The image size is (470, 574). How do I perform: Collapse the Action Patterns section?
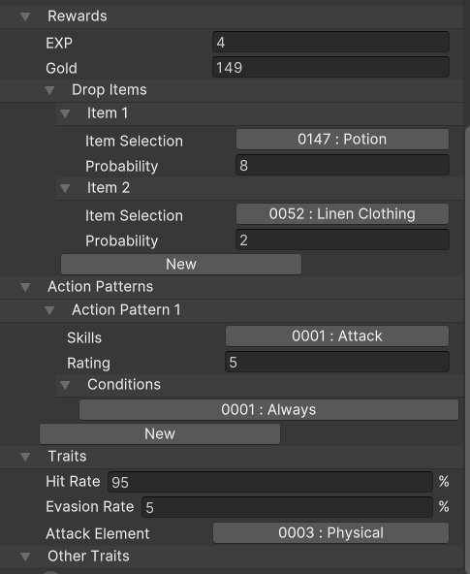(x=25, y=287)
